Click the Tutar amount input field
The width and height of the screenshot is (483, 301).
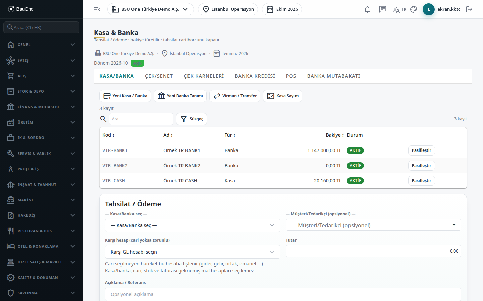tap(373, 251)
